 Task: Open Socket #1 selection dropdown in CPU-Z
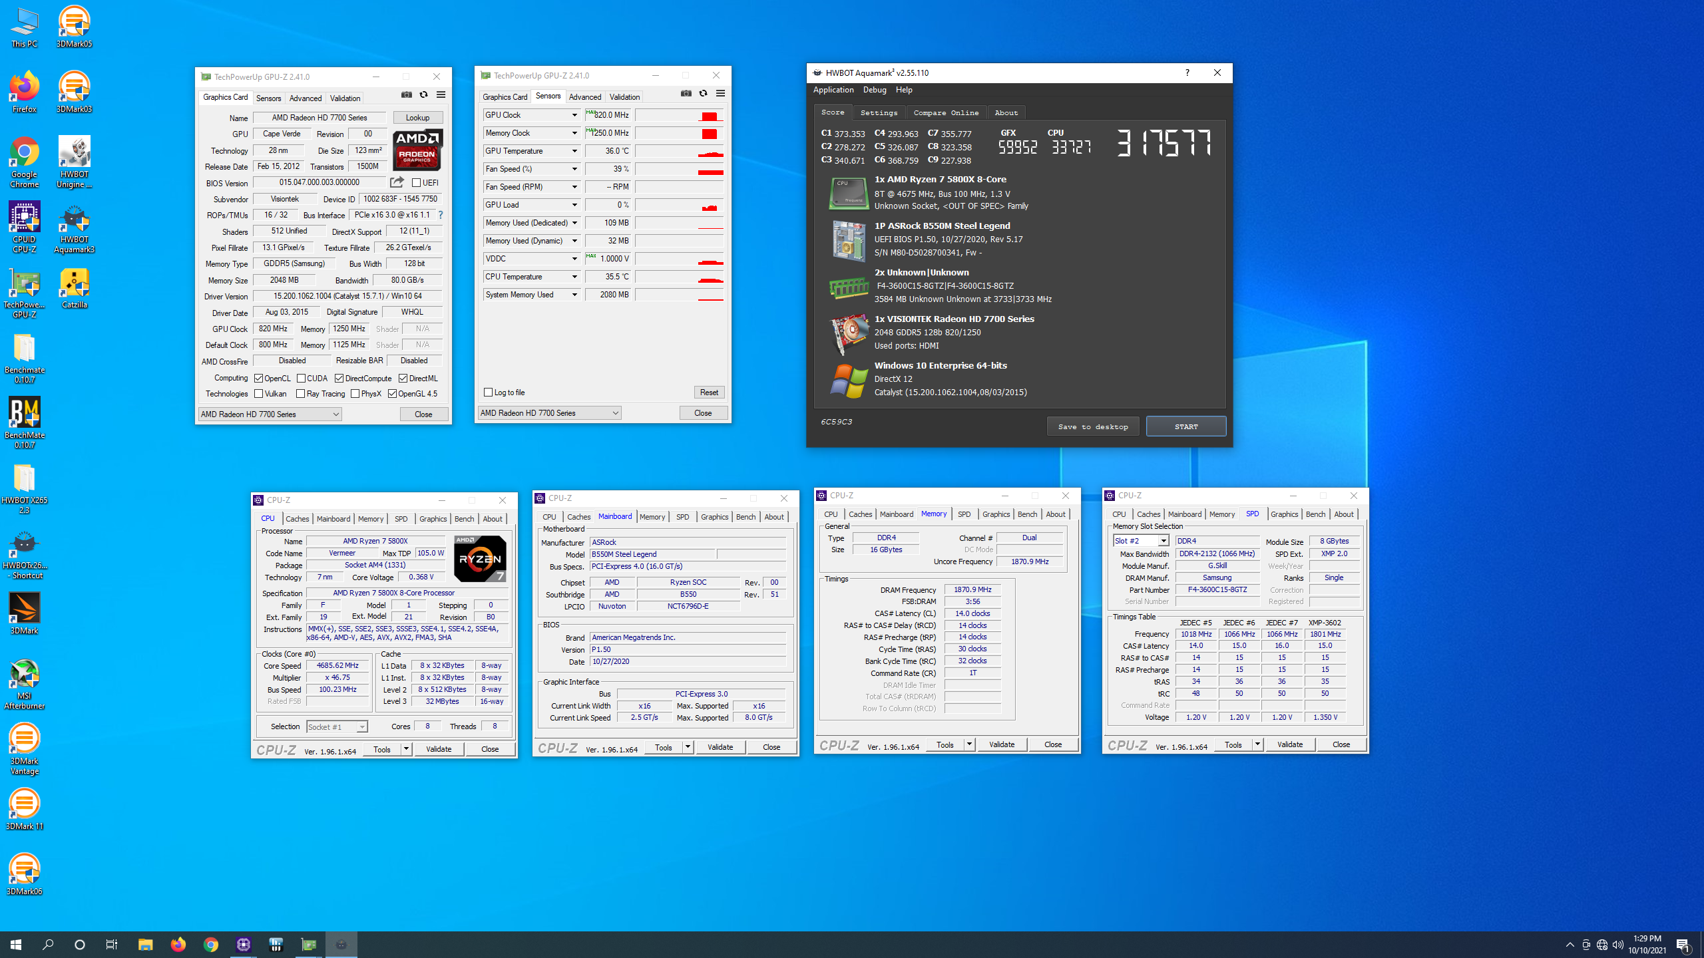337,726
